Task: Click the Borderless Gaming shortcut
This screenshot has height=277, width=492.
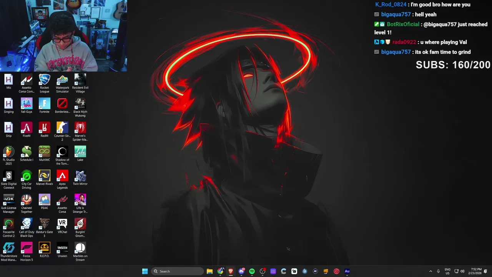Action: tap(62, 106)
